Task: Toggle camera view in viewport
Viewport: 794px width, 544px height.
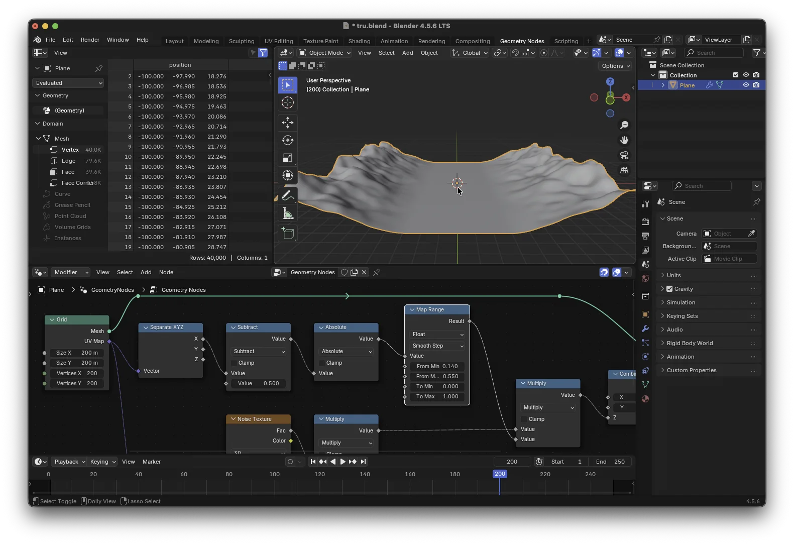Action: (624, 155)
